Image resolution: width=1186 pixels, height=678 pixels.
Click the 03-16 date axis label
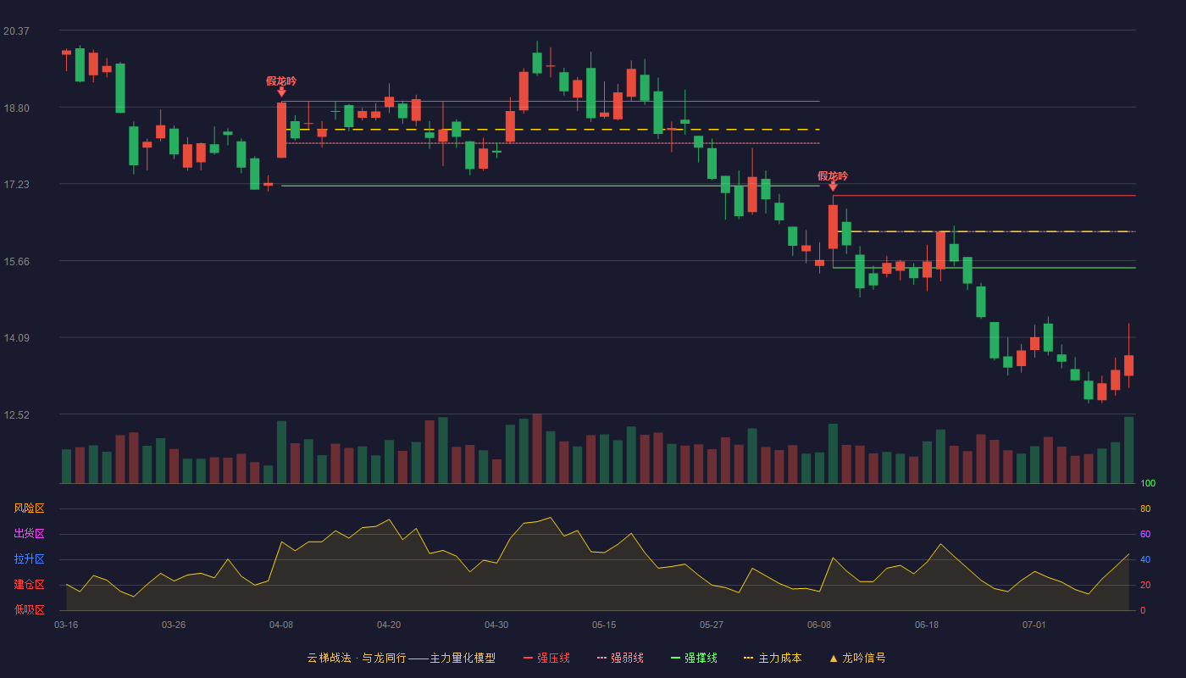tap(66, 625)
